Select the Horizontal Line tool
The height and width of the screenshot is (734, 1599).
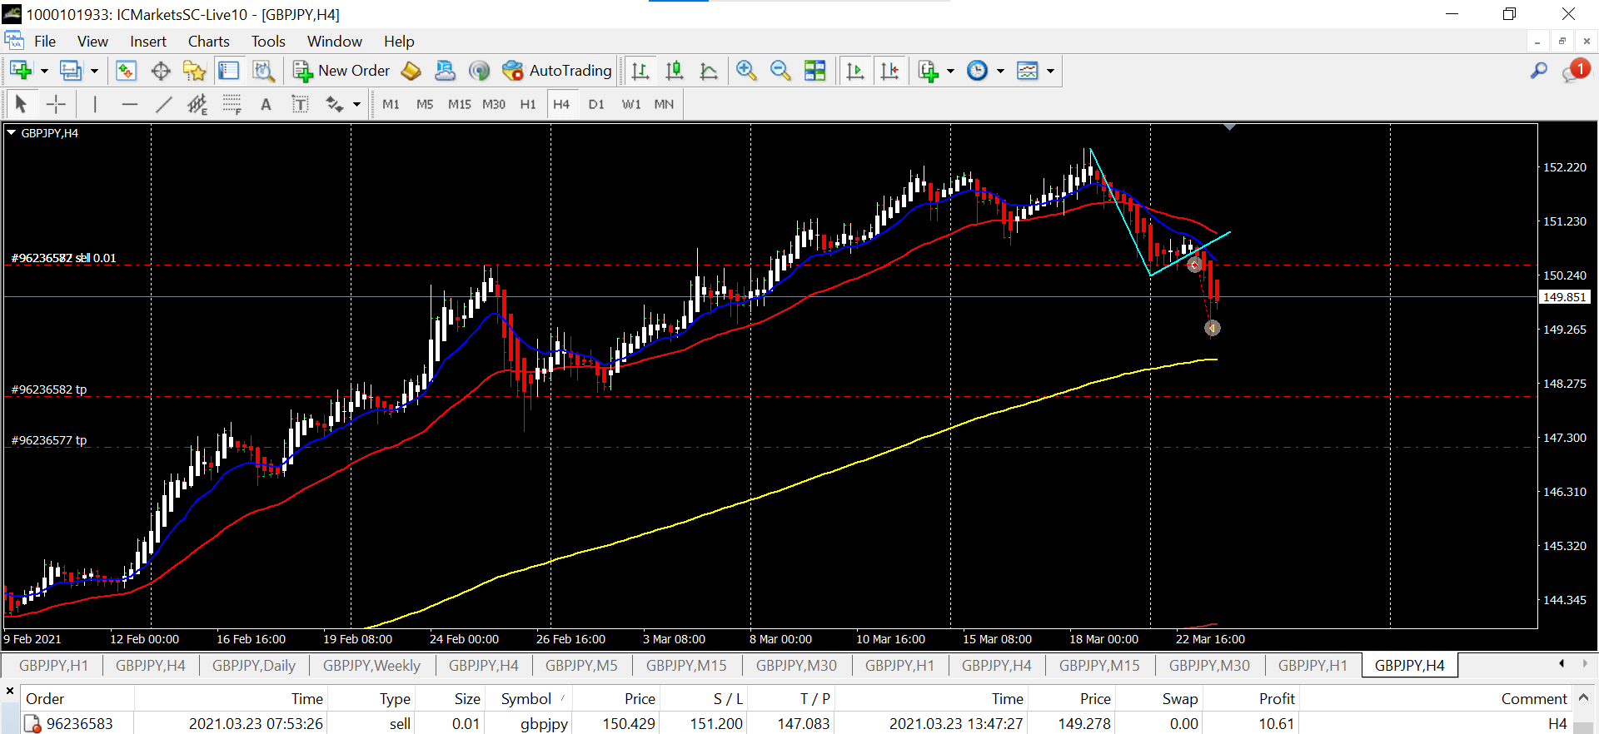click(x=129, y=104)
